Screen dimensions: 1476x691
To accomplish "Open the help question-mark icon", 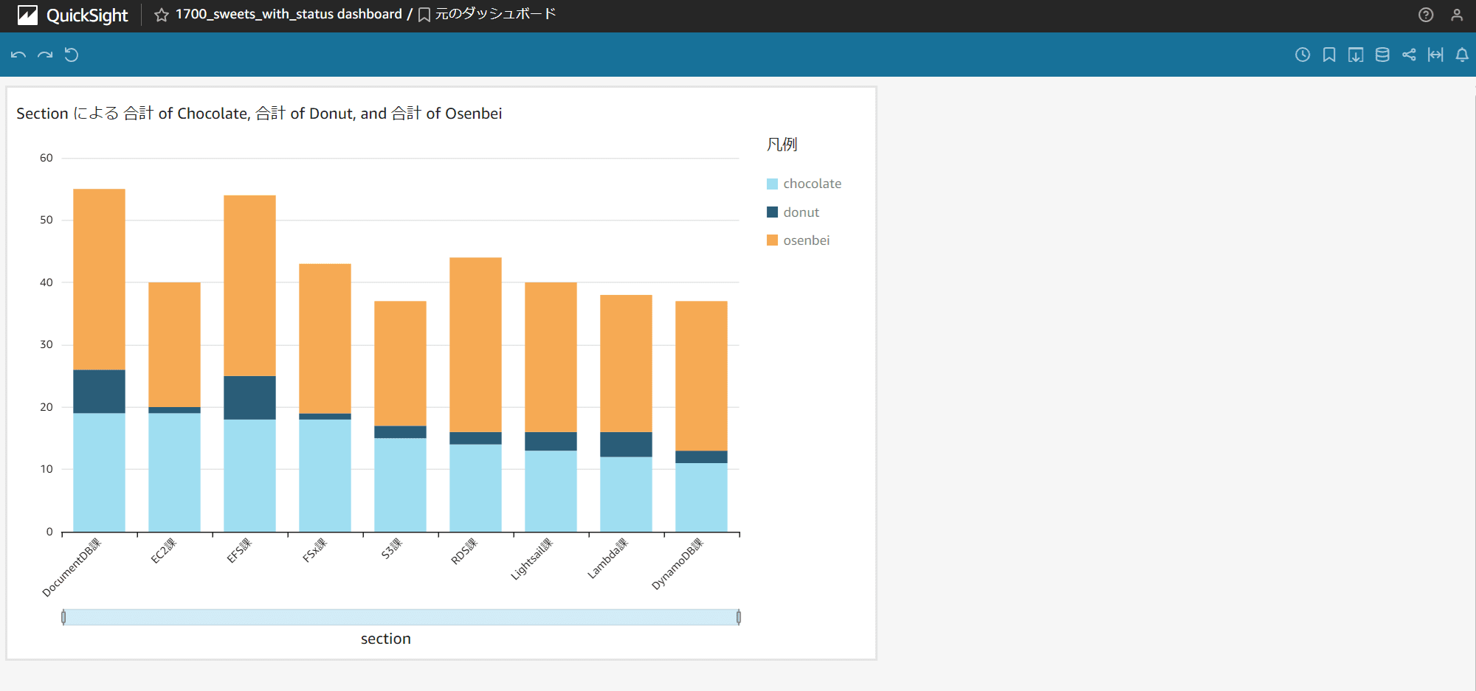I will tap(1426, 15).
